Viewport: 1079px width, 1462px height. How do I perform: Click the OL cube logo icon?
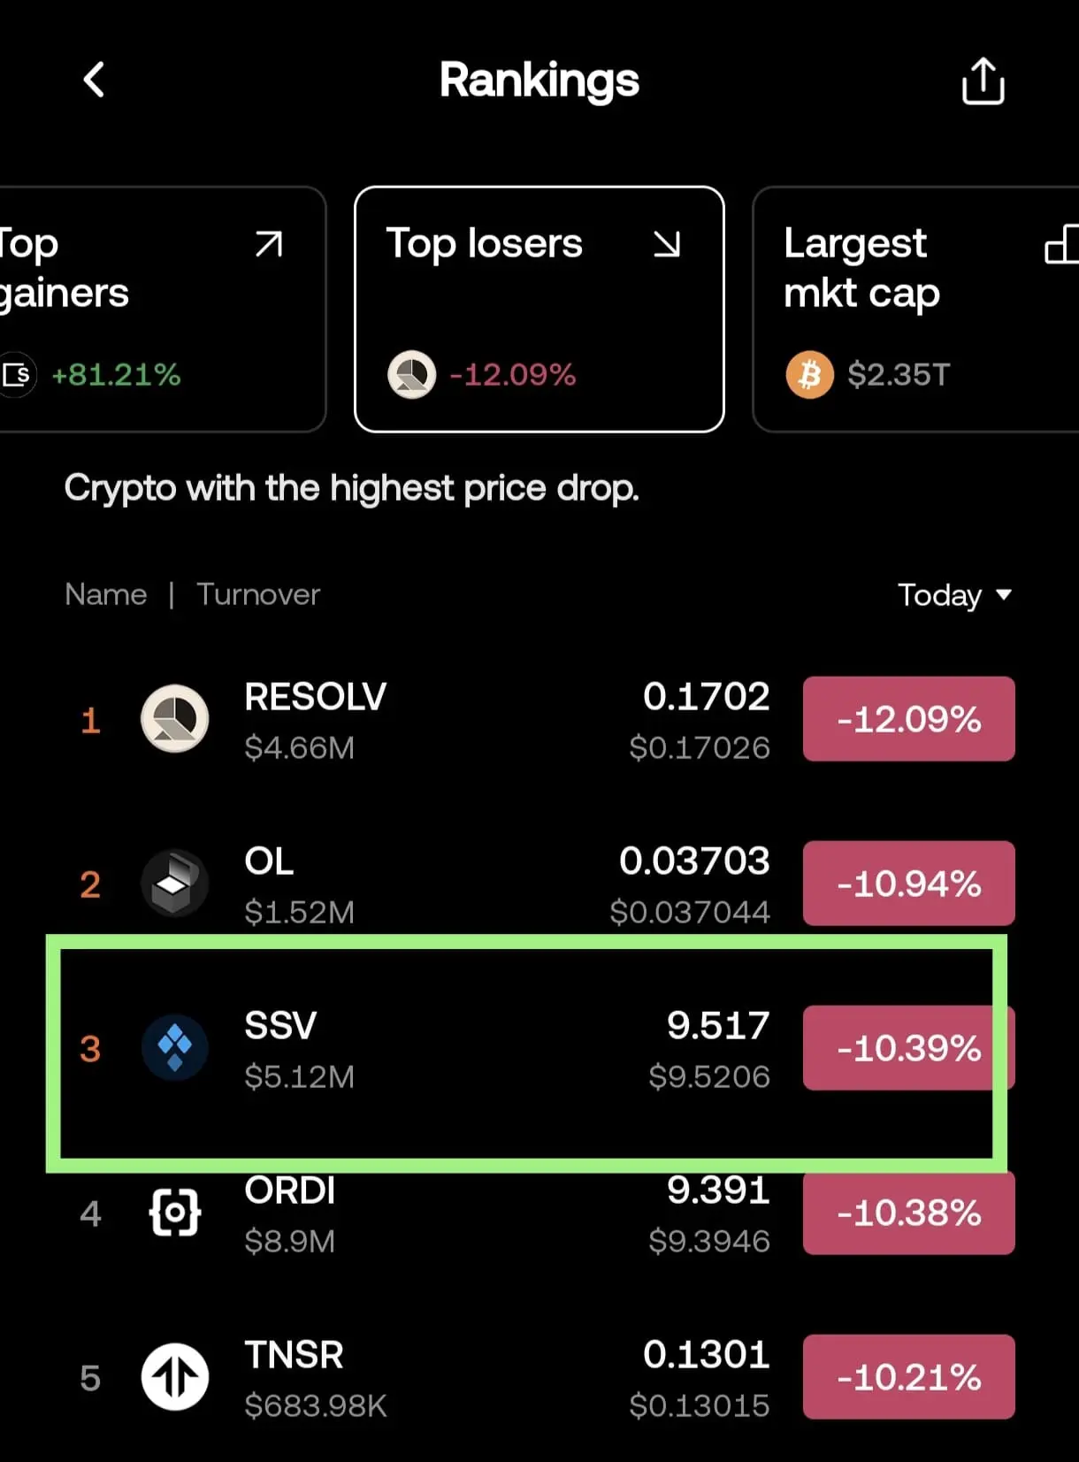175,883
